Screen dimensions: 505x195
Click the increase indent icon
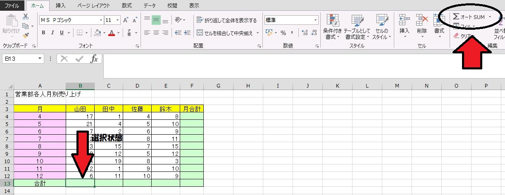[188, 33]
